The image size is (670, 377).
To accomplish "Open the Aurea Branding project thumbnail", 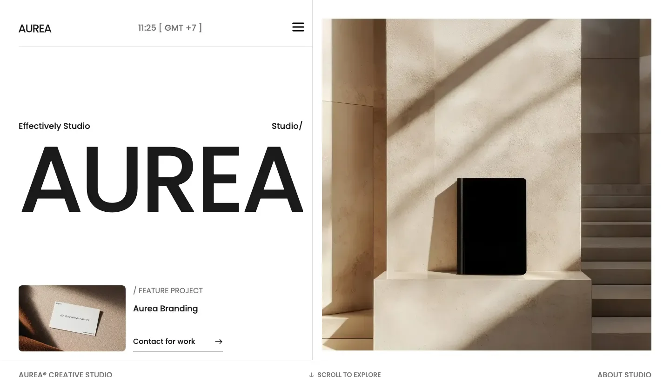I will pyautogui.click(x=72, y=318).
